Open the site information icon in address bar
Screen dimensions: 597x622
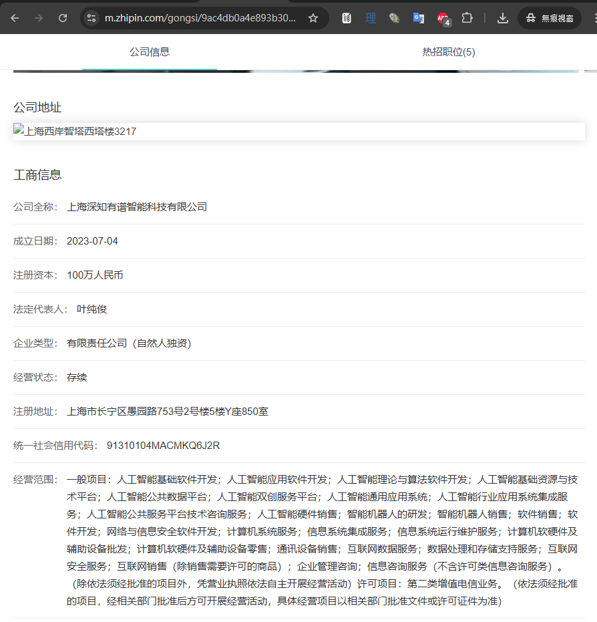point(91,18)
